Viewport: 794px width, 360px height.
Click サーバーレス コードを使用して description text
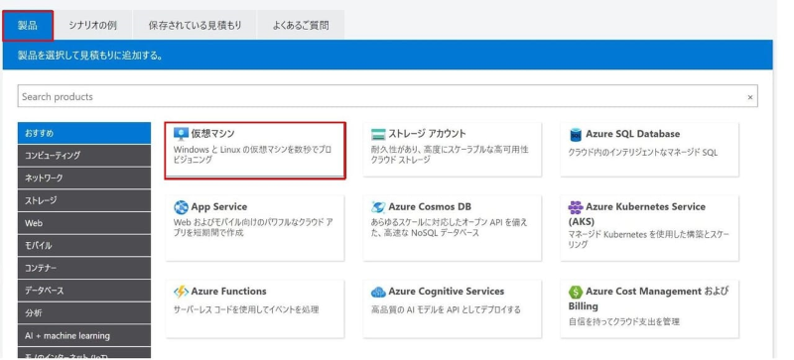click(246, 309)
